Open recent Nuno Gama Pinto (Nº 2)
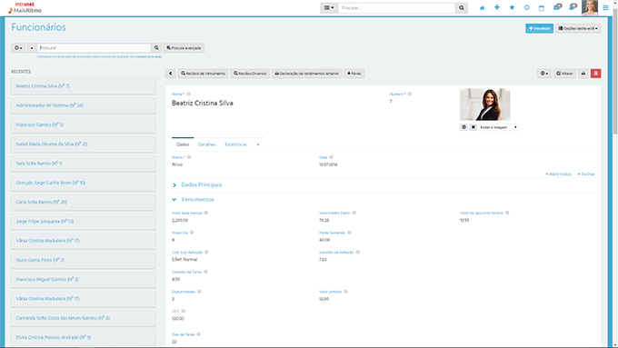618x348 pixels. click(x=84, y=260)
